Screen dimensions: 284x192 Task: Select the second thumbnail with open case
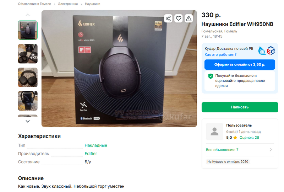(28, 54)
